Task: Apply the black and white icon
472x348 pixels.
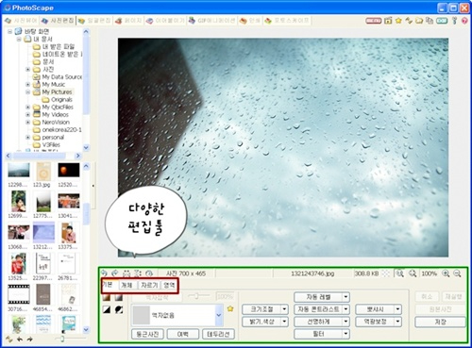Action: point(107,309)
